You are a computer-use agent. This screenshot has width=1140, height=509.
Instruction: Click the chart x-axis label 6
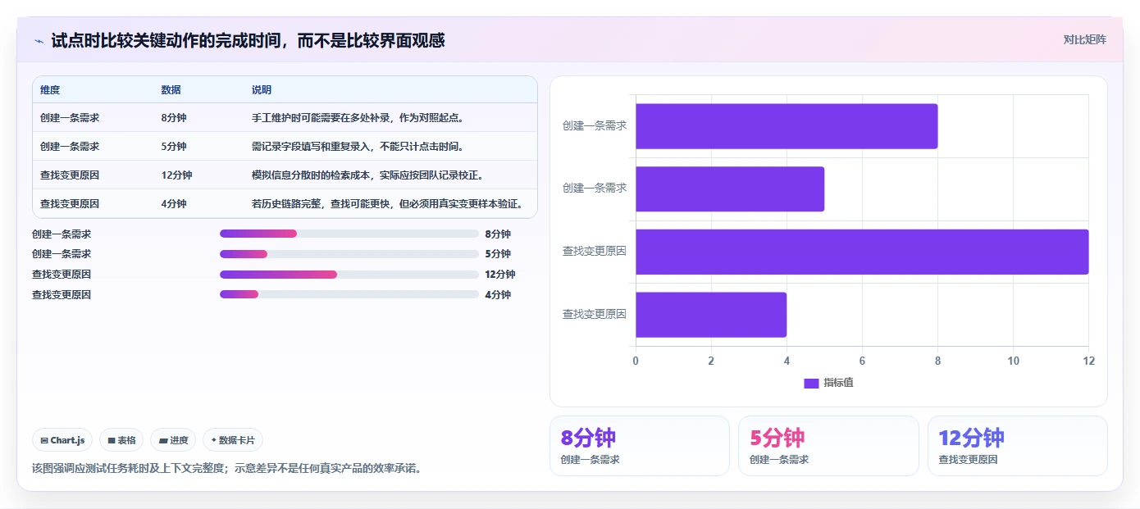[x=862, y=361]
